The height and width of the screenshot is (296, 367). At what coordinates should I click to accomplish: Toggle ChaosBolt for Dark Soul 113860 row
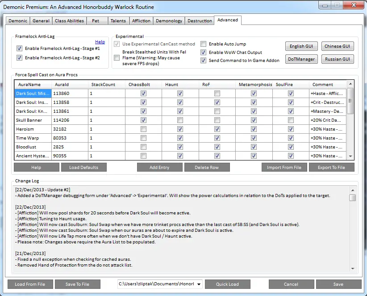click(x=143, y=94)
